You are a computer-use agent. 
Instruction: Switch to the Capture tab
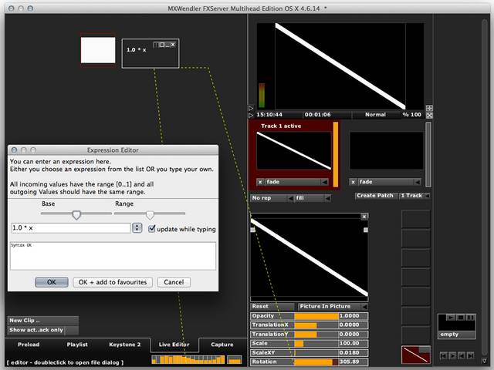(x=222, y=345)
